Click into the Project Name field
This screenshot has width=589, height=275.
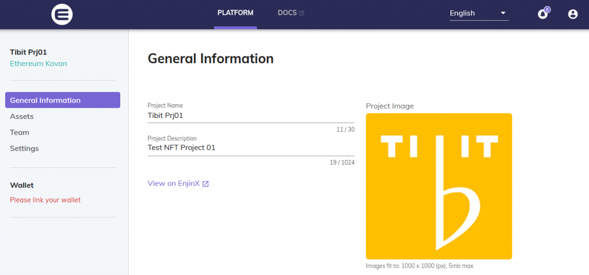click(x=250, y=115)
